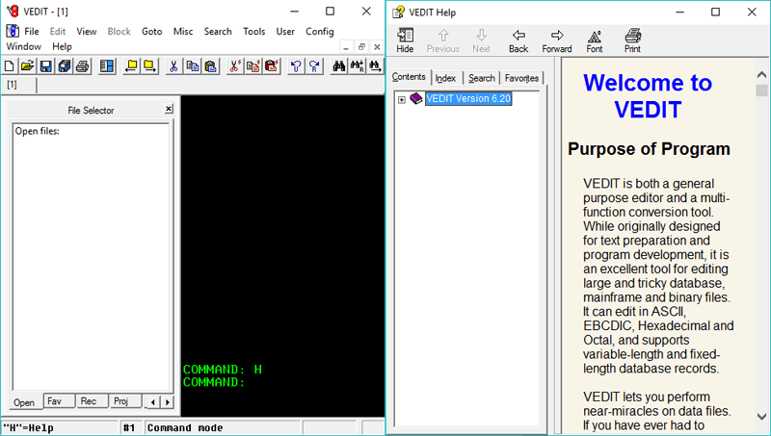Click the binoculars Search icon
Viewport: 771px width, 436px height.
(339, 65)
